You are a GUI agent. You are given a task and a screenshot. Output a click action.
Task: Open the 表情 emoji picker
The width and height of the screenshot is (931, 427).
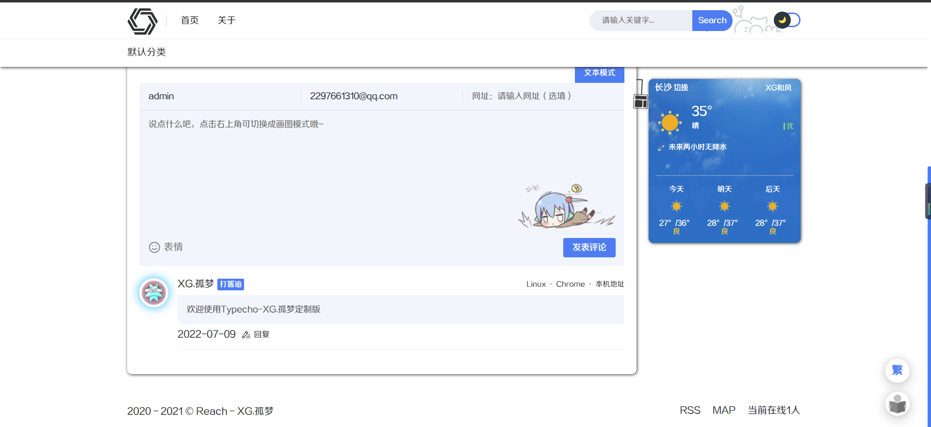click(166, 247)
